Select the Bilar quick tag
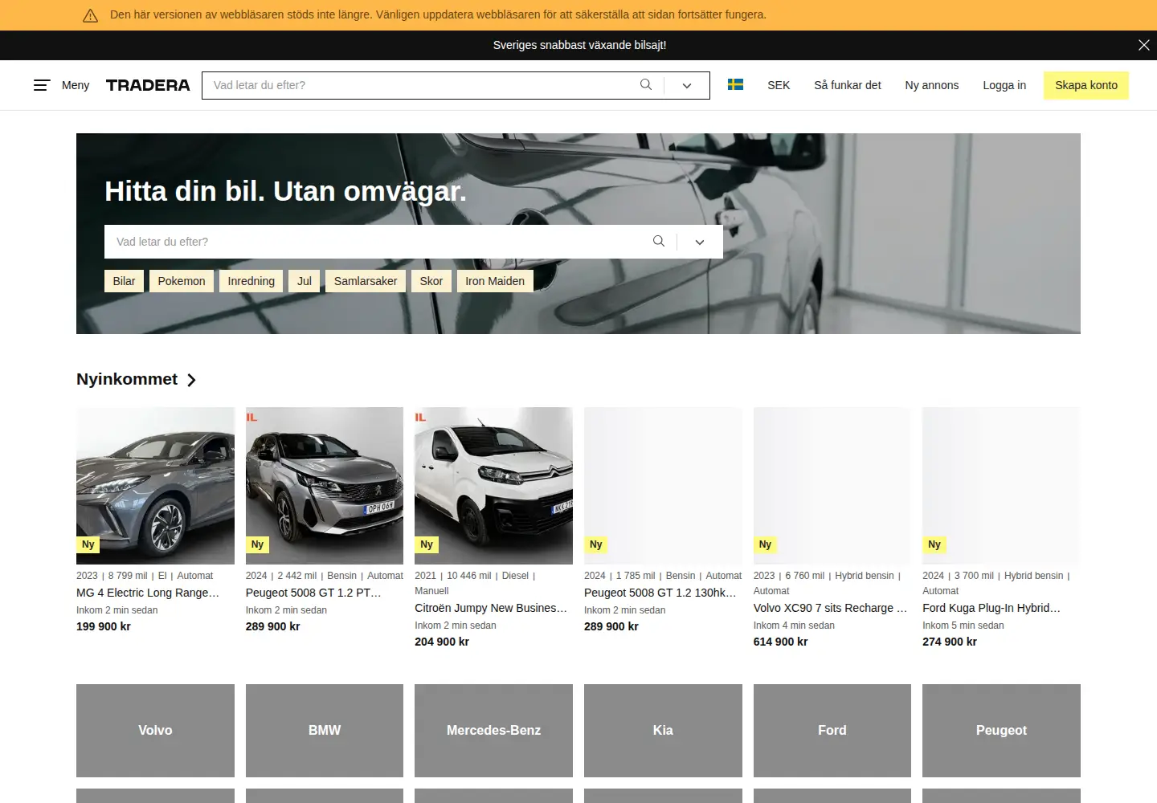The height and width of the screenshot is (803, 1157). 124,281
